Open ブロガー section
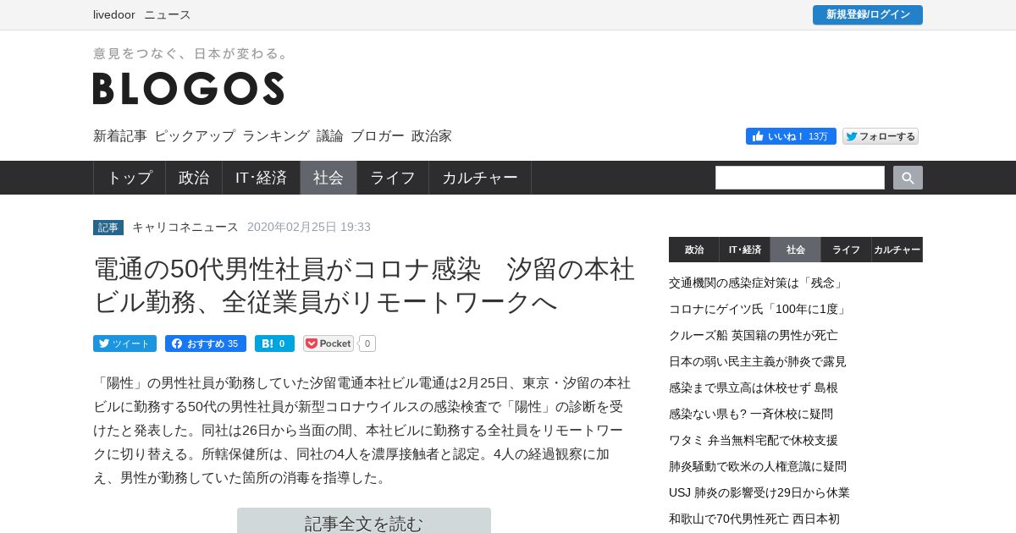The width and height of the screenshot is (1016, 533). coord(378,136)
